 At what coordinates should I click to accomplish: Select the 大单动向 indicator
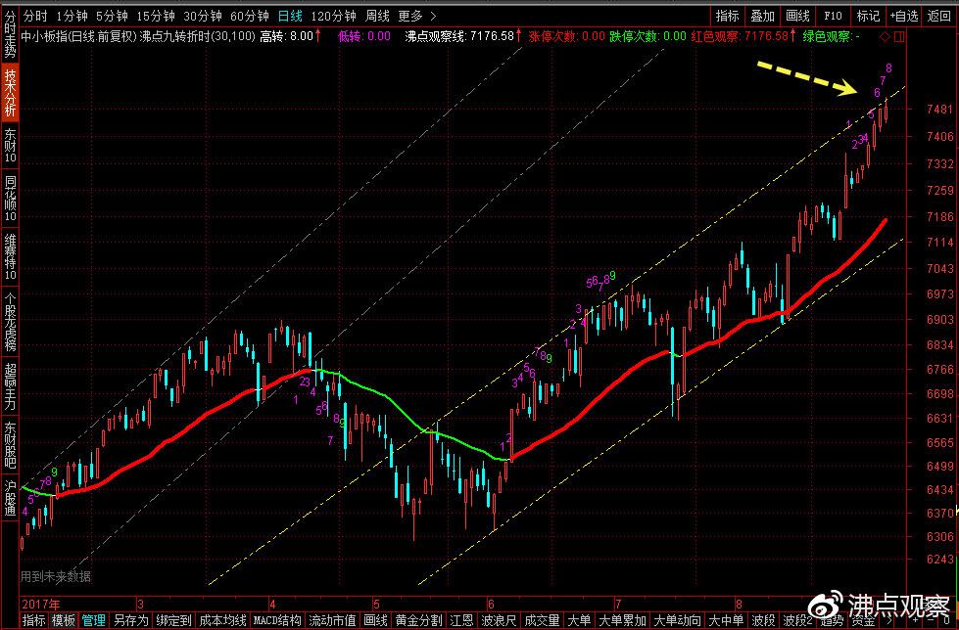pos(677,620)
